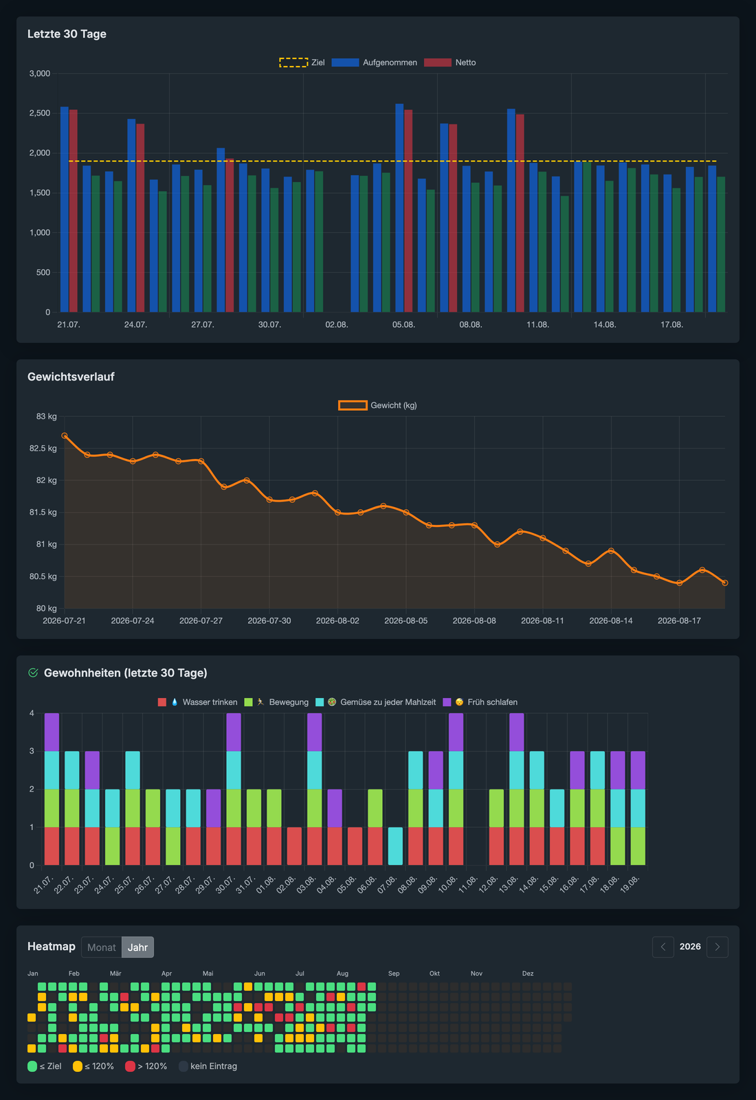Screen dimensions: 756x1100
Task: Click the salad emoji icon
Action: click(332, 702)
